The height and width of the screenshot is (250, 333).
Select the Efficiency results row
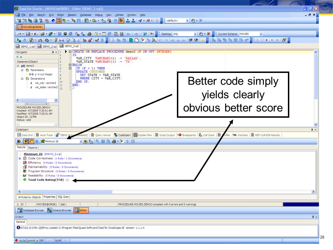click(48, 162)
